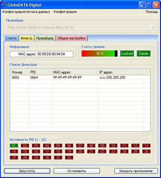Open the Конфигурация потока данных menu

coord(26,12)
